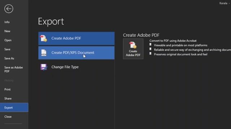
Task: Select New in the backstage sidebar
Action: tap(7, 31)
